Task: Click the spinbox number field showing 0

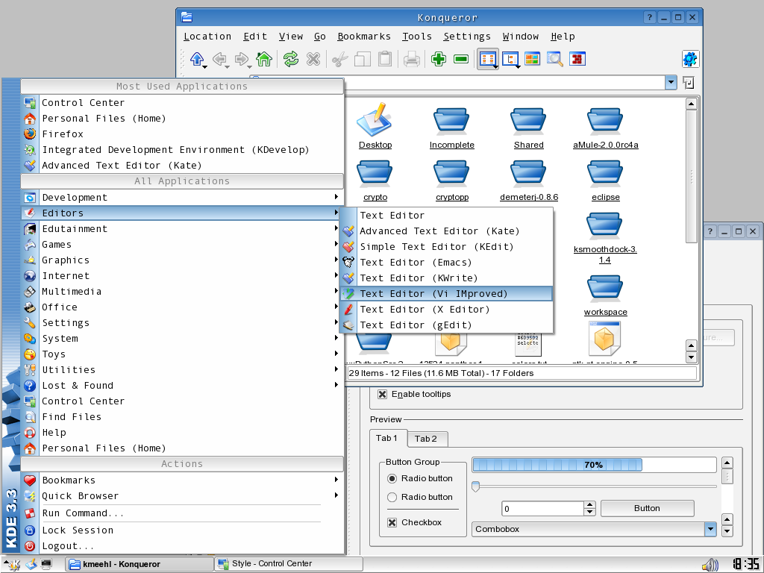Action: pyautogui.click(x=543, y=509)
